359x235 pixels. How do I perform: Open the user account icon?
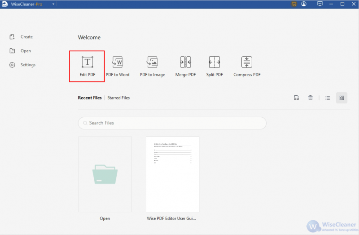pyautogui.click(x=304, y=4)
